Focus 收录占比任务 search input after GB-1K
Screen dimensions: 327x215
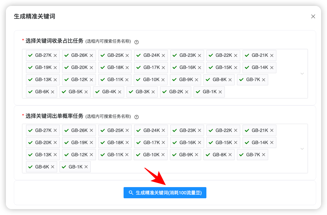pos(261,92)
